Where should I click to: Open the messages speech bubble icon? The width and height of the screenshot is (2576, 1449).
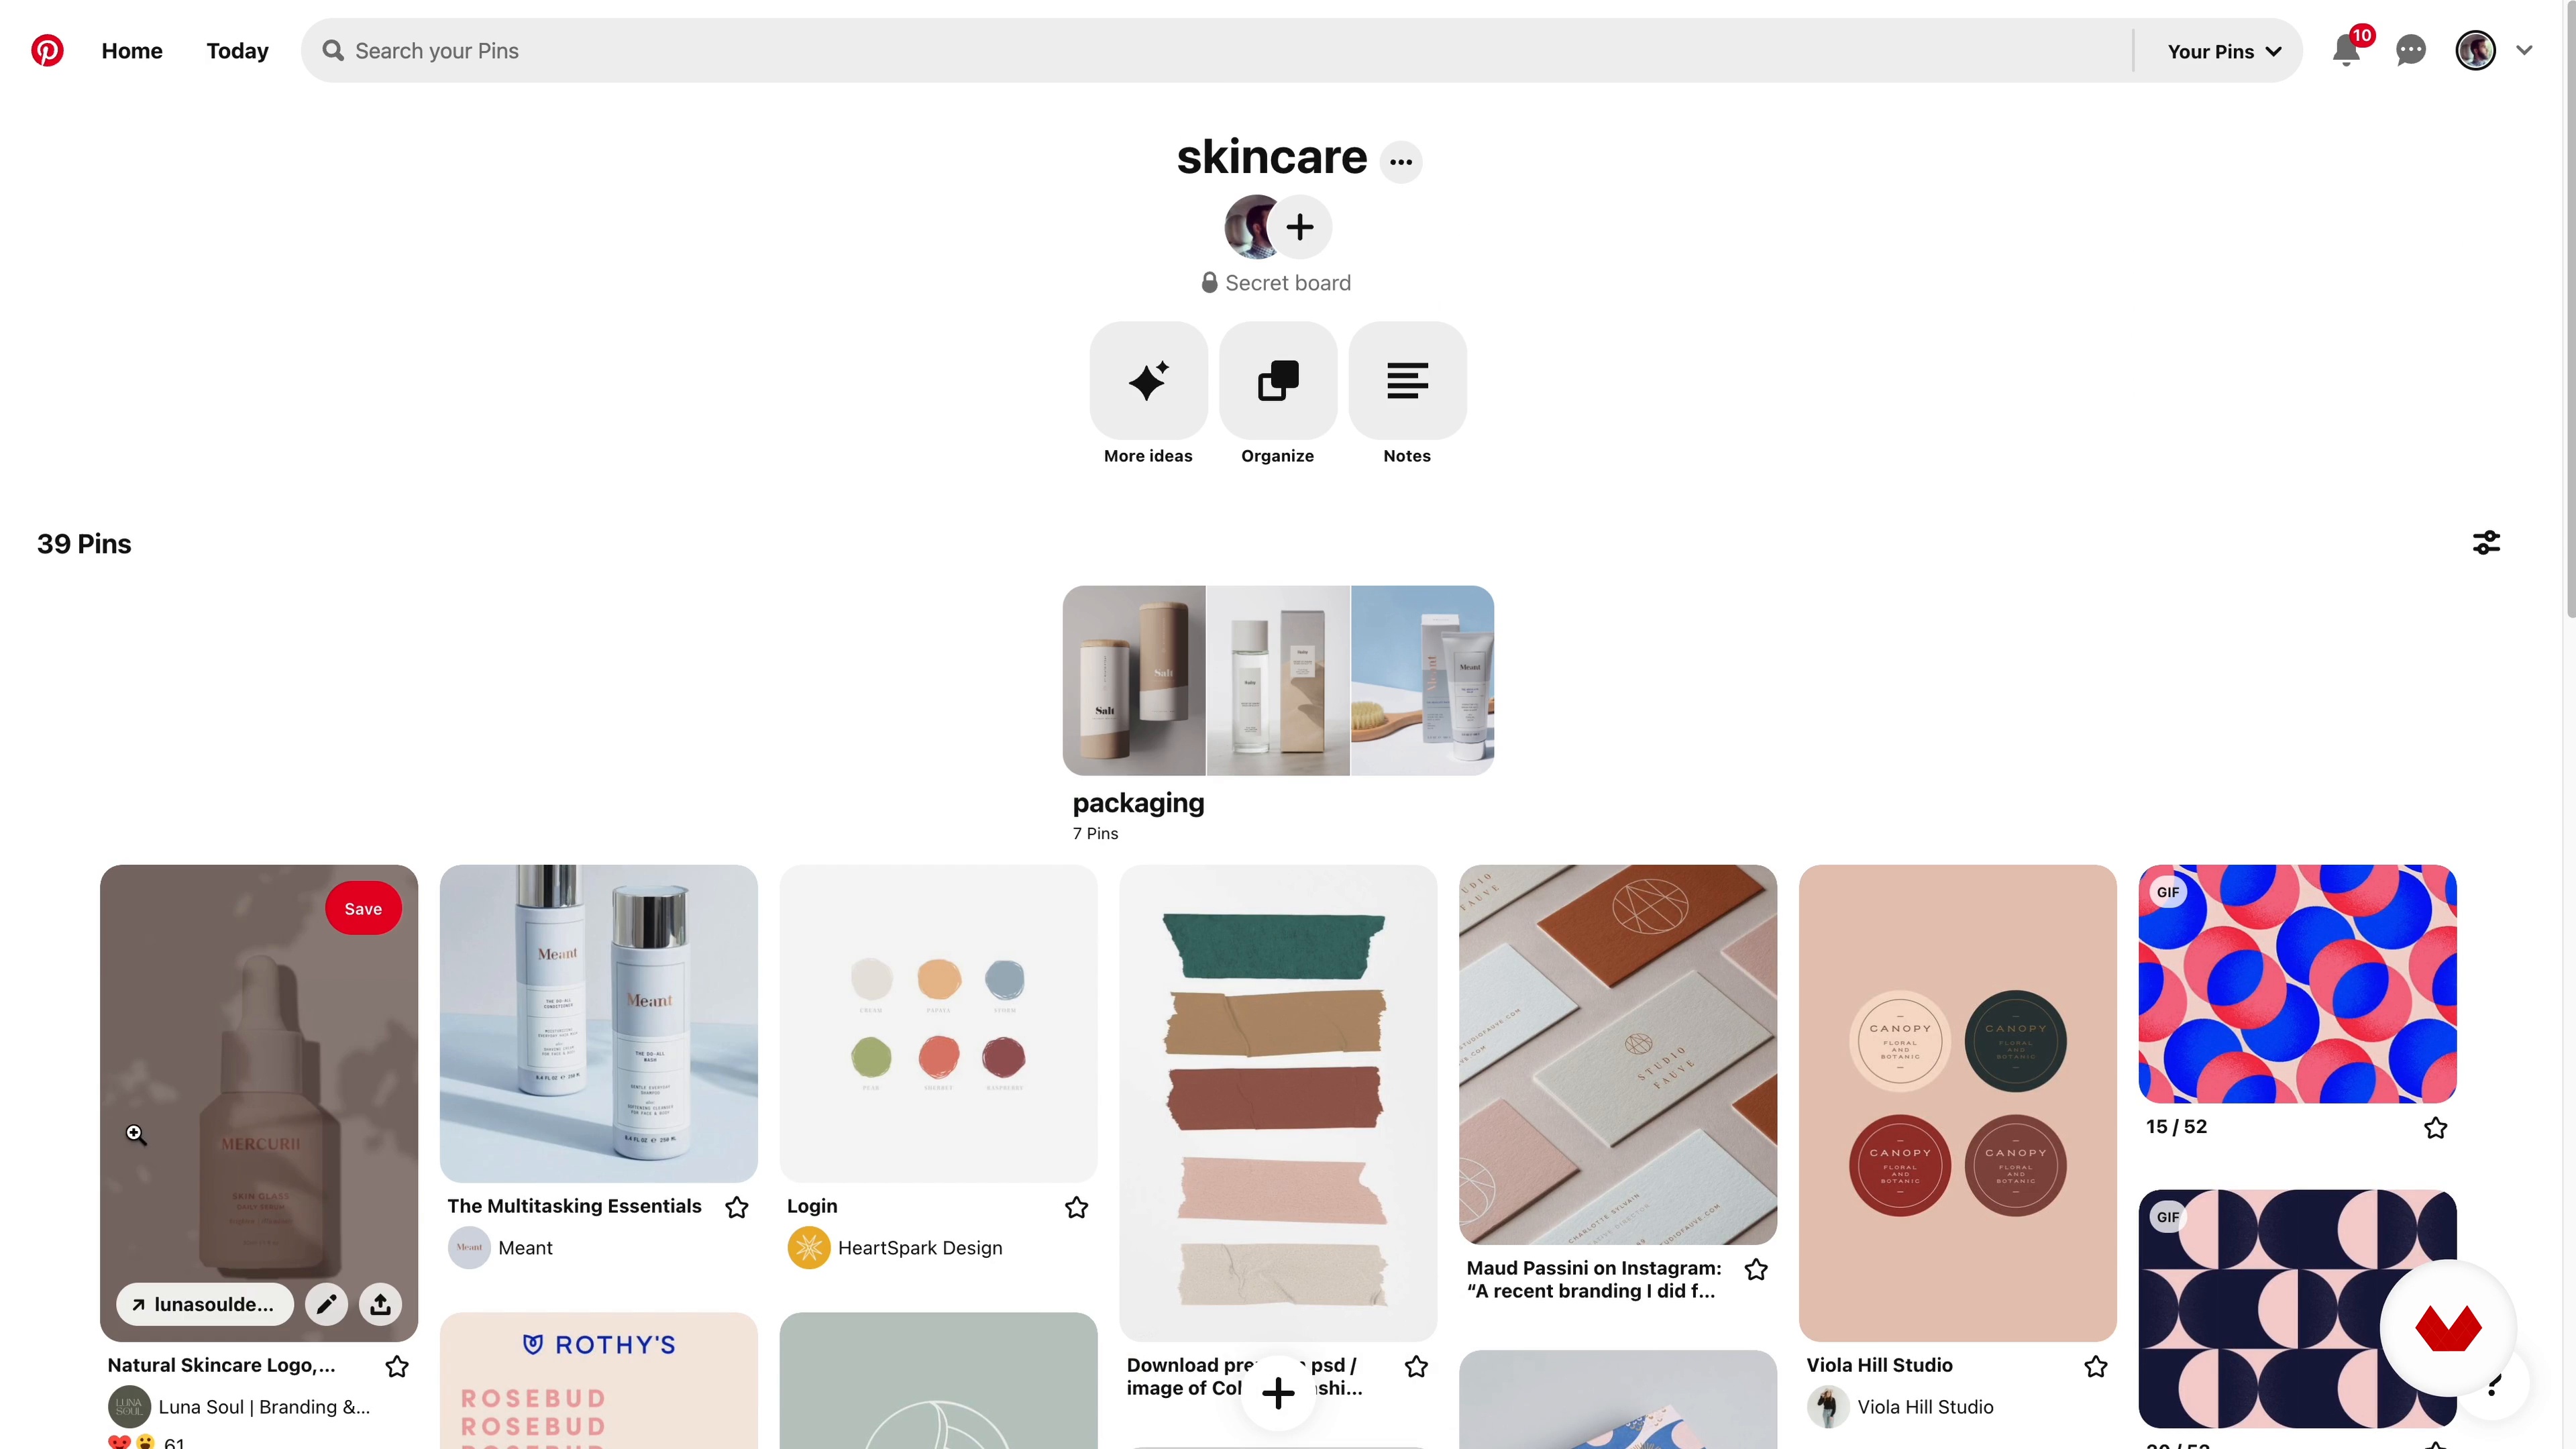tap(2411, 50)
